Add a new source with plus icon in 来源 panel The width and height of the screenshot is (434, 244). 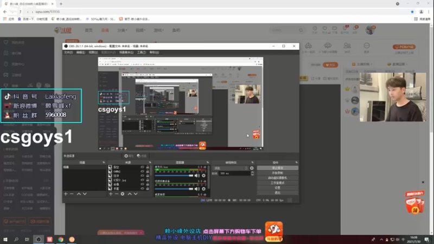point(111,194)
